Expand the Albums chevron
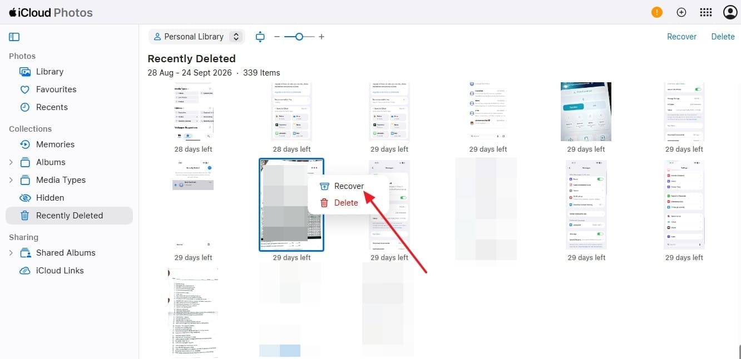Image resolution: width=741 pixels, height=359 pixels. (11, 162)
